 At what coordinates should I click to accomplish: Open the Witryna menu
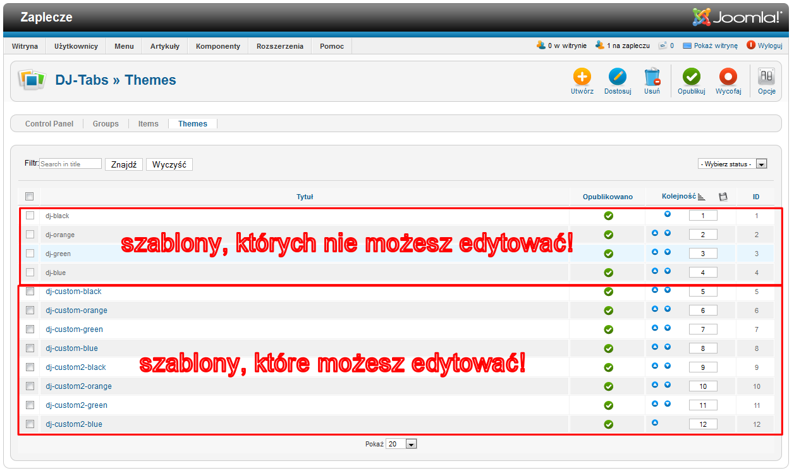25,46
